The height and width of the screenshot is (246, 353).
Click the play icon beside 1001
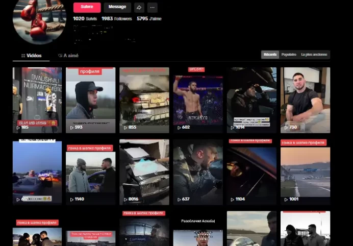pyautogui.click(x=286, y=200)
